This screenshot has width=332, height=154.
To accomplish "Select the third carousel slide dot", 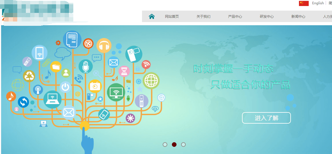I will tap(183, 145).
